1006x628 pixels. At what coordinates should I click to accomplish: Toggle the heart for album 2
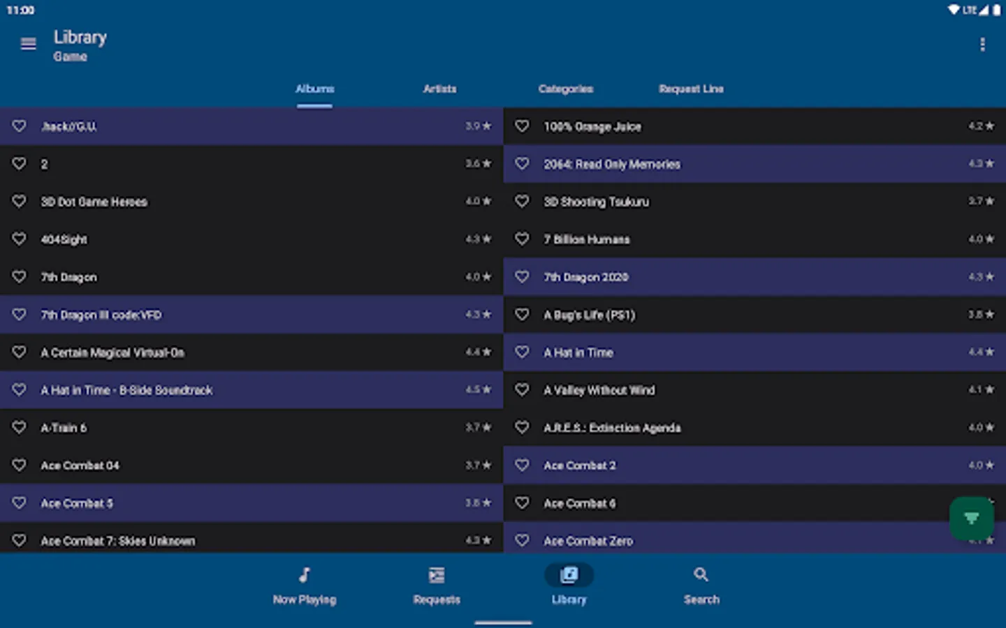coord(20,164)
